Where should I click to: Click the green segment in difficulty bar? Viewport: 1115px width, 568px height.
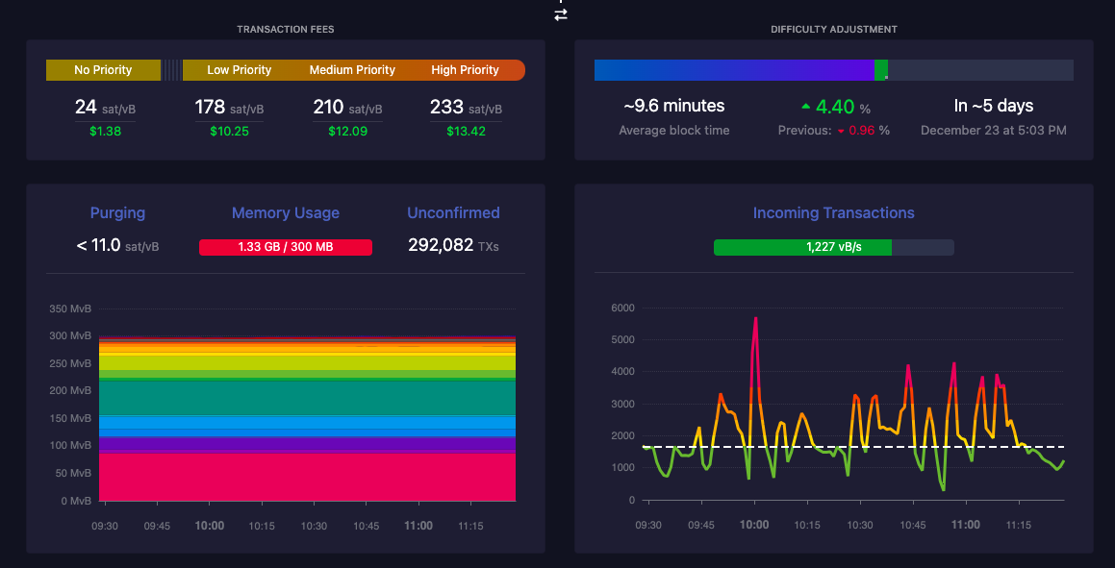coord(881,69)
